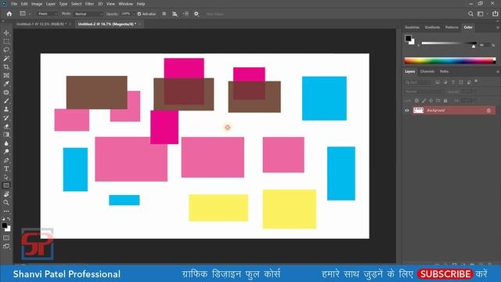Open the workspace switcher icon
This screenshot has width=501, height=282.
[481, 14]
